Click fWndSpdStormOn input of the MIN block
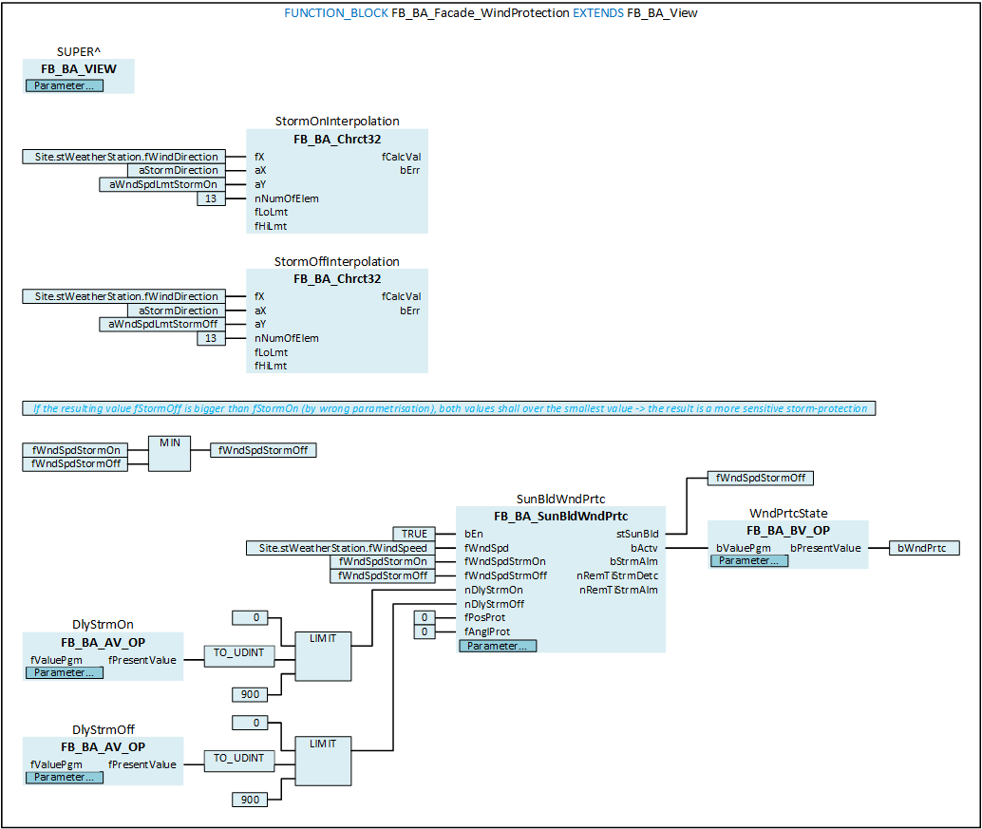Image resolution: width=982 pixels, height=829 pixels. [75, 449]
